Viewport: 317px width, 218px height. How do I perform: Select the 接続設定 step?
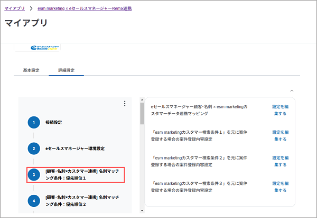tap(53, 122)
